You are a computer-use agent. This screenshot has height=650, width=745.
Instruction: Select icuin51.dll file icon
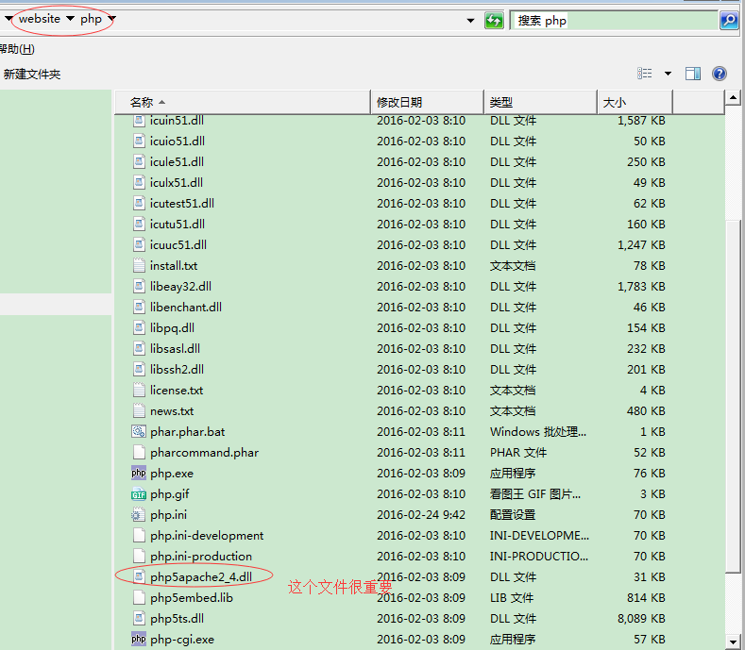139,121
